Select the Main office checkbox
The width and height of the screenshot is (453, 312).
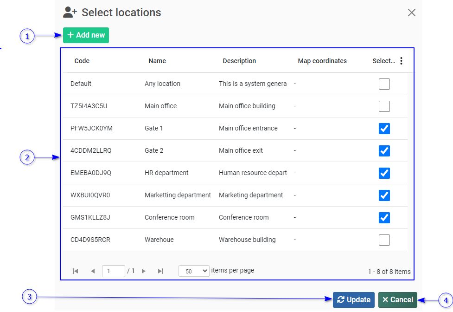(384, 106)
